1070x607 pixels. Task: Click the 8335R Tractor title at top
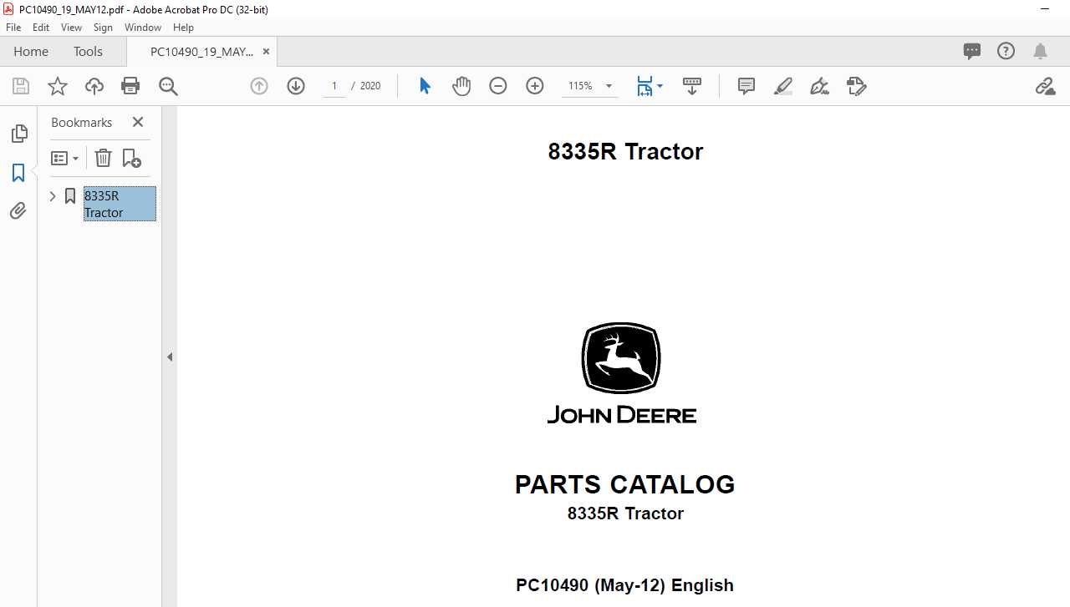[x=625, y=151]
